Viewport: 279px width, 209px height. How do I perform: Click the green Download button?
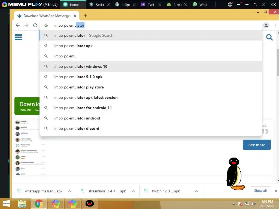click(x=27, y=106)
